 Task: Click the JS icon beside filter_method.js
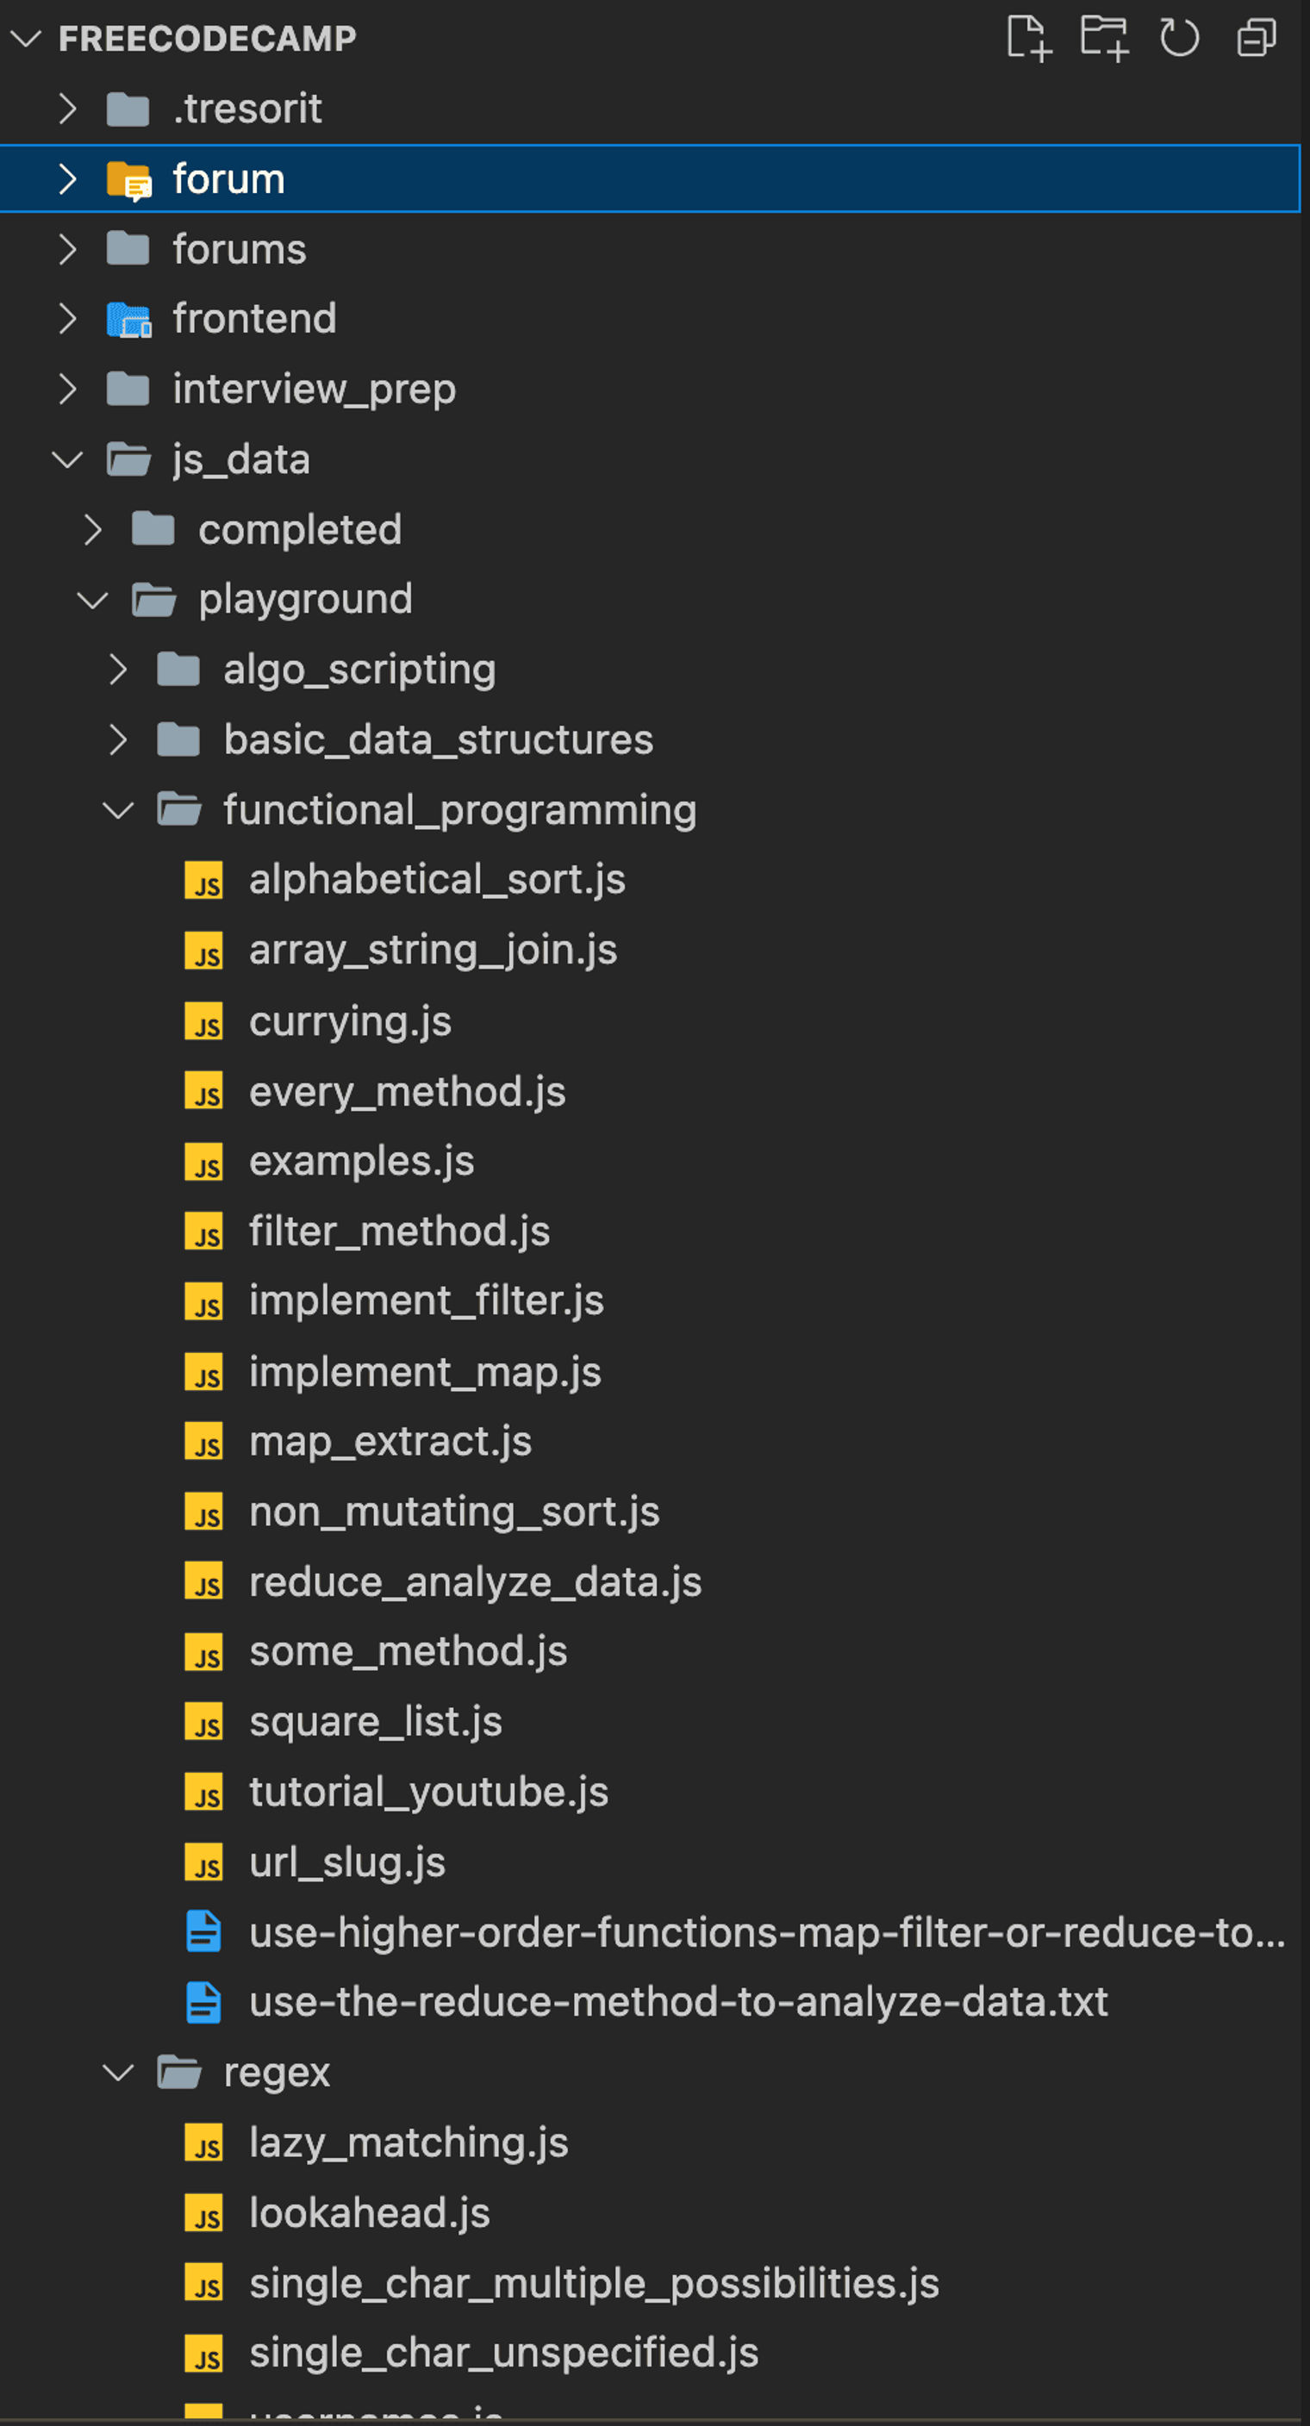click(x=204, y=1231)
